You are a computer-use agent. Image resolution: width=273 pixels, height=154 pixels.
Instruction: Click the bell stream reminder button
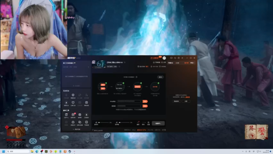point(156,62)
